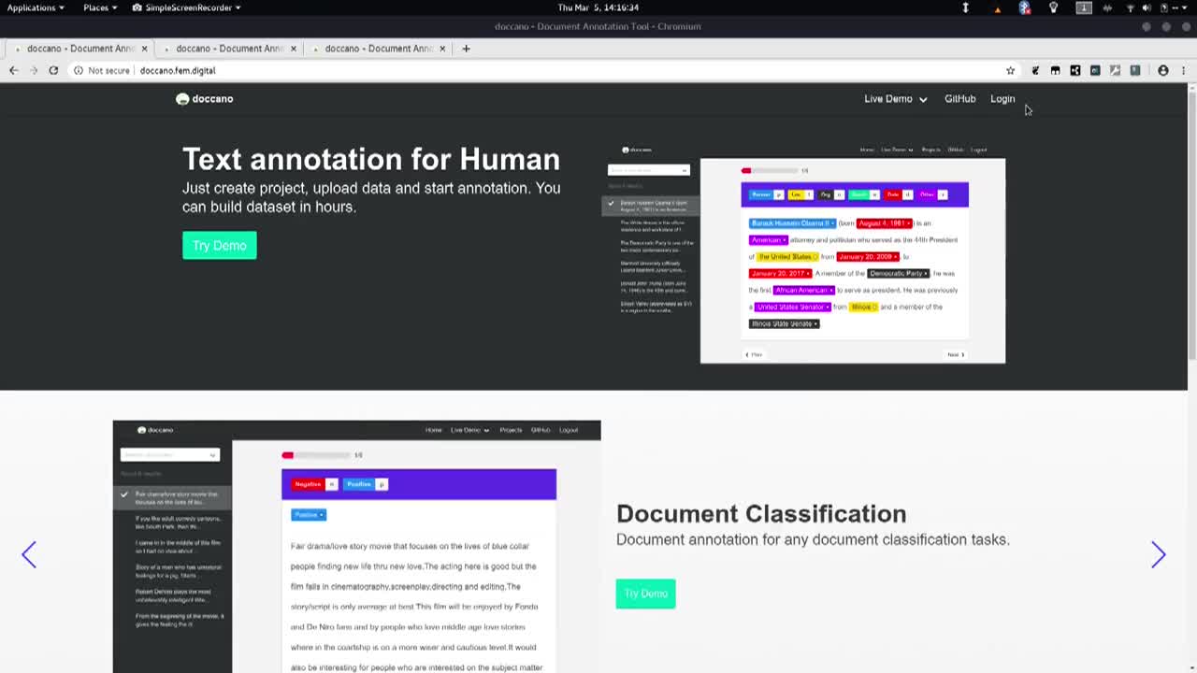Viewport: 1197px width, 673px height.
Task: Open the Applications menu
Action: coord(36,7)
